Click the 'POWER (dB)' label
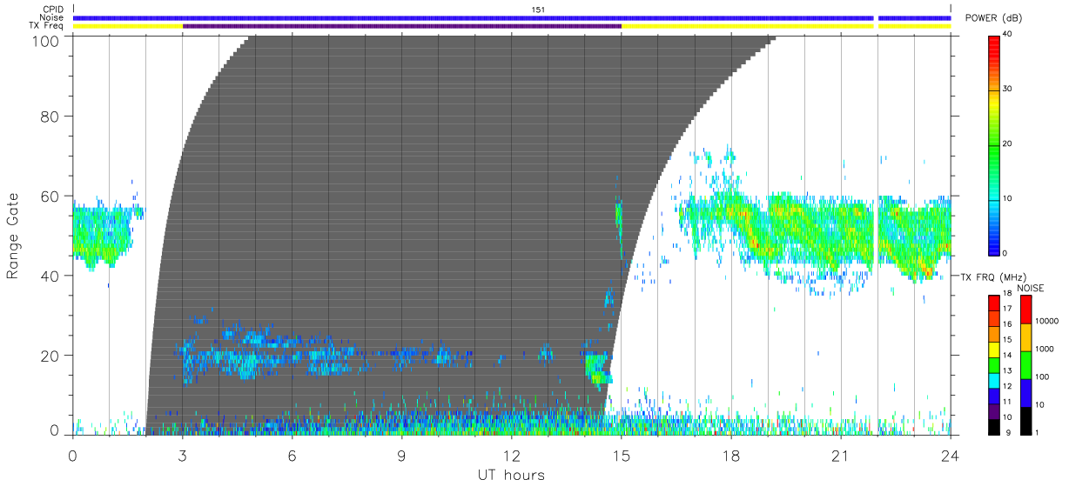The width and height of the screenshot is (1069, 493). pos(994,18)
